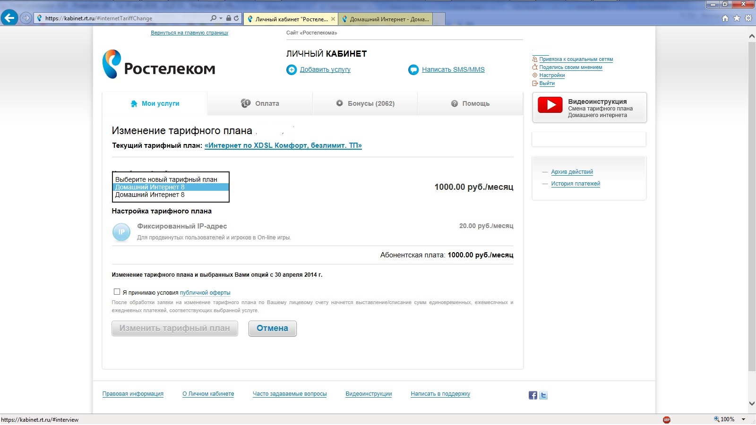The height and width of the screenshot is (425, 756).
Task: Open the 'Бонусы (2062)' tab
Action: (x=365, y=103)
